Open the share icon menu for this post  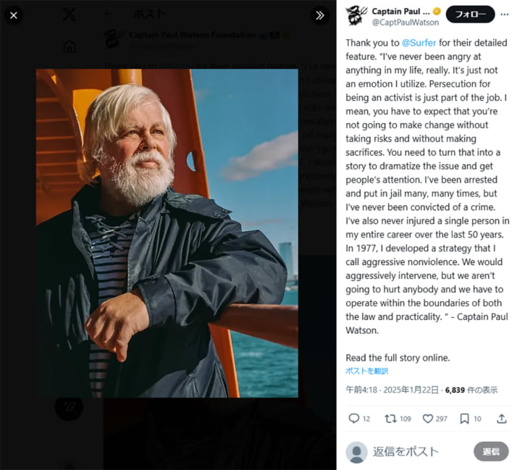click(501, 419)
